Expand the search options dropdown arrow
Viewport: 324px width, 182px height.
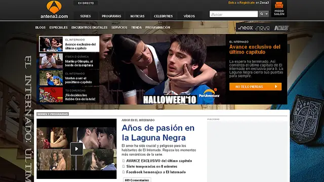point(267,14)
